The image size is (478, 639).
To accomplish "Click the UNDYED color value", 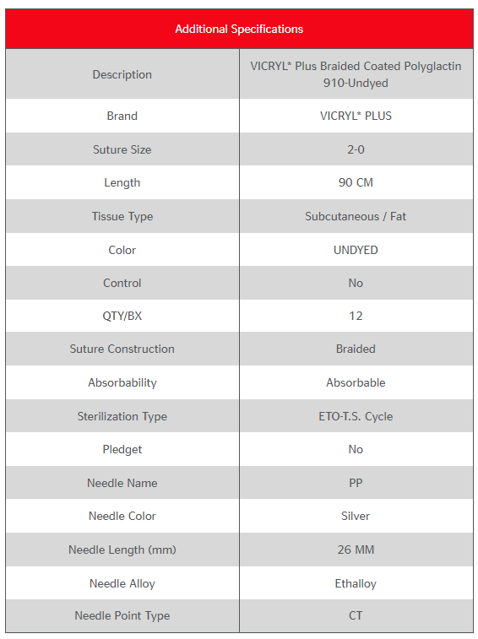I will tap(356, 250).
